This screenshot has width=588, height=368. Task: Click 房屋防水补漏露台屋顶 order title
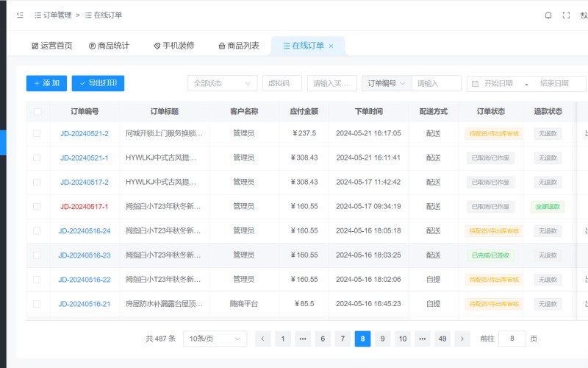(x=164, y=304)
